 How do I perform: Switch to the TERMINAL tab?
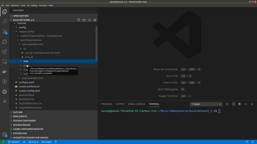[154, 104]
